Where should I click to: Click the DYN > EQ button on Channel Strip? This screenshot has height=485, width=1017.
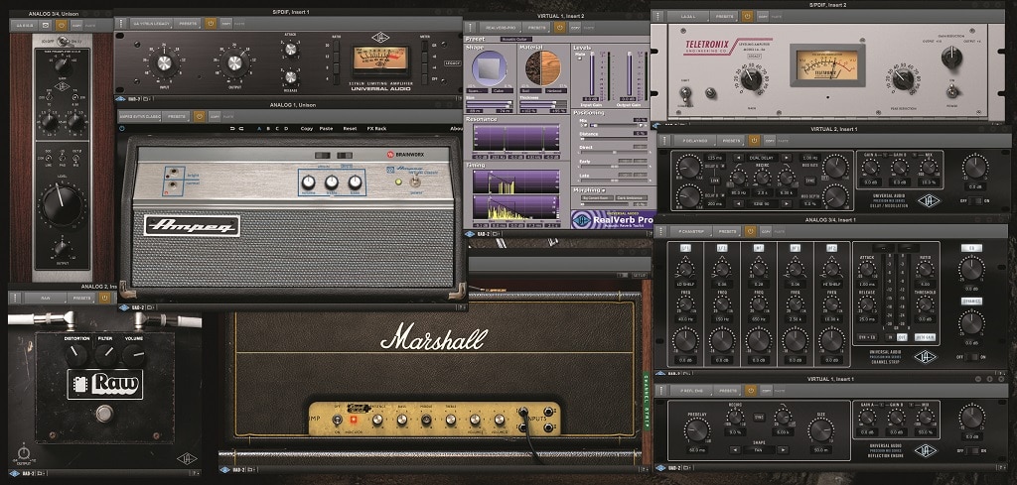868,337
